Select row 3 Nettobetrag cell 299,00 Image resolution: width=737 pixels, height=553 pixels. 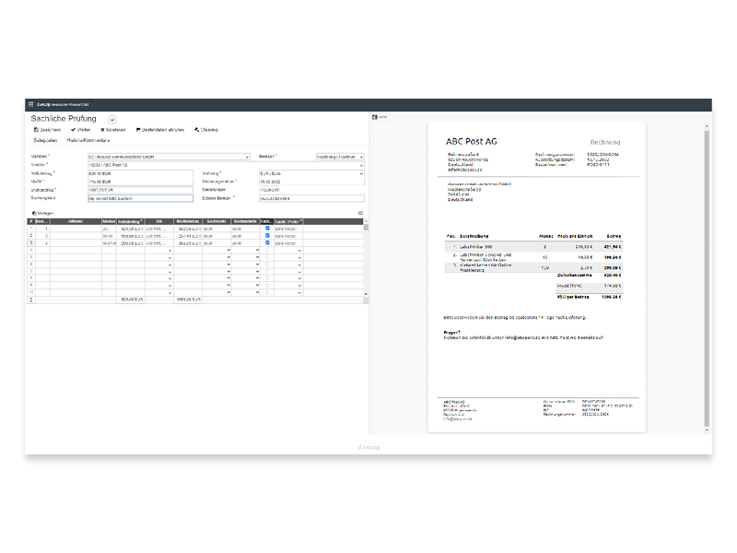point(131,243)
